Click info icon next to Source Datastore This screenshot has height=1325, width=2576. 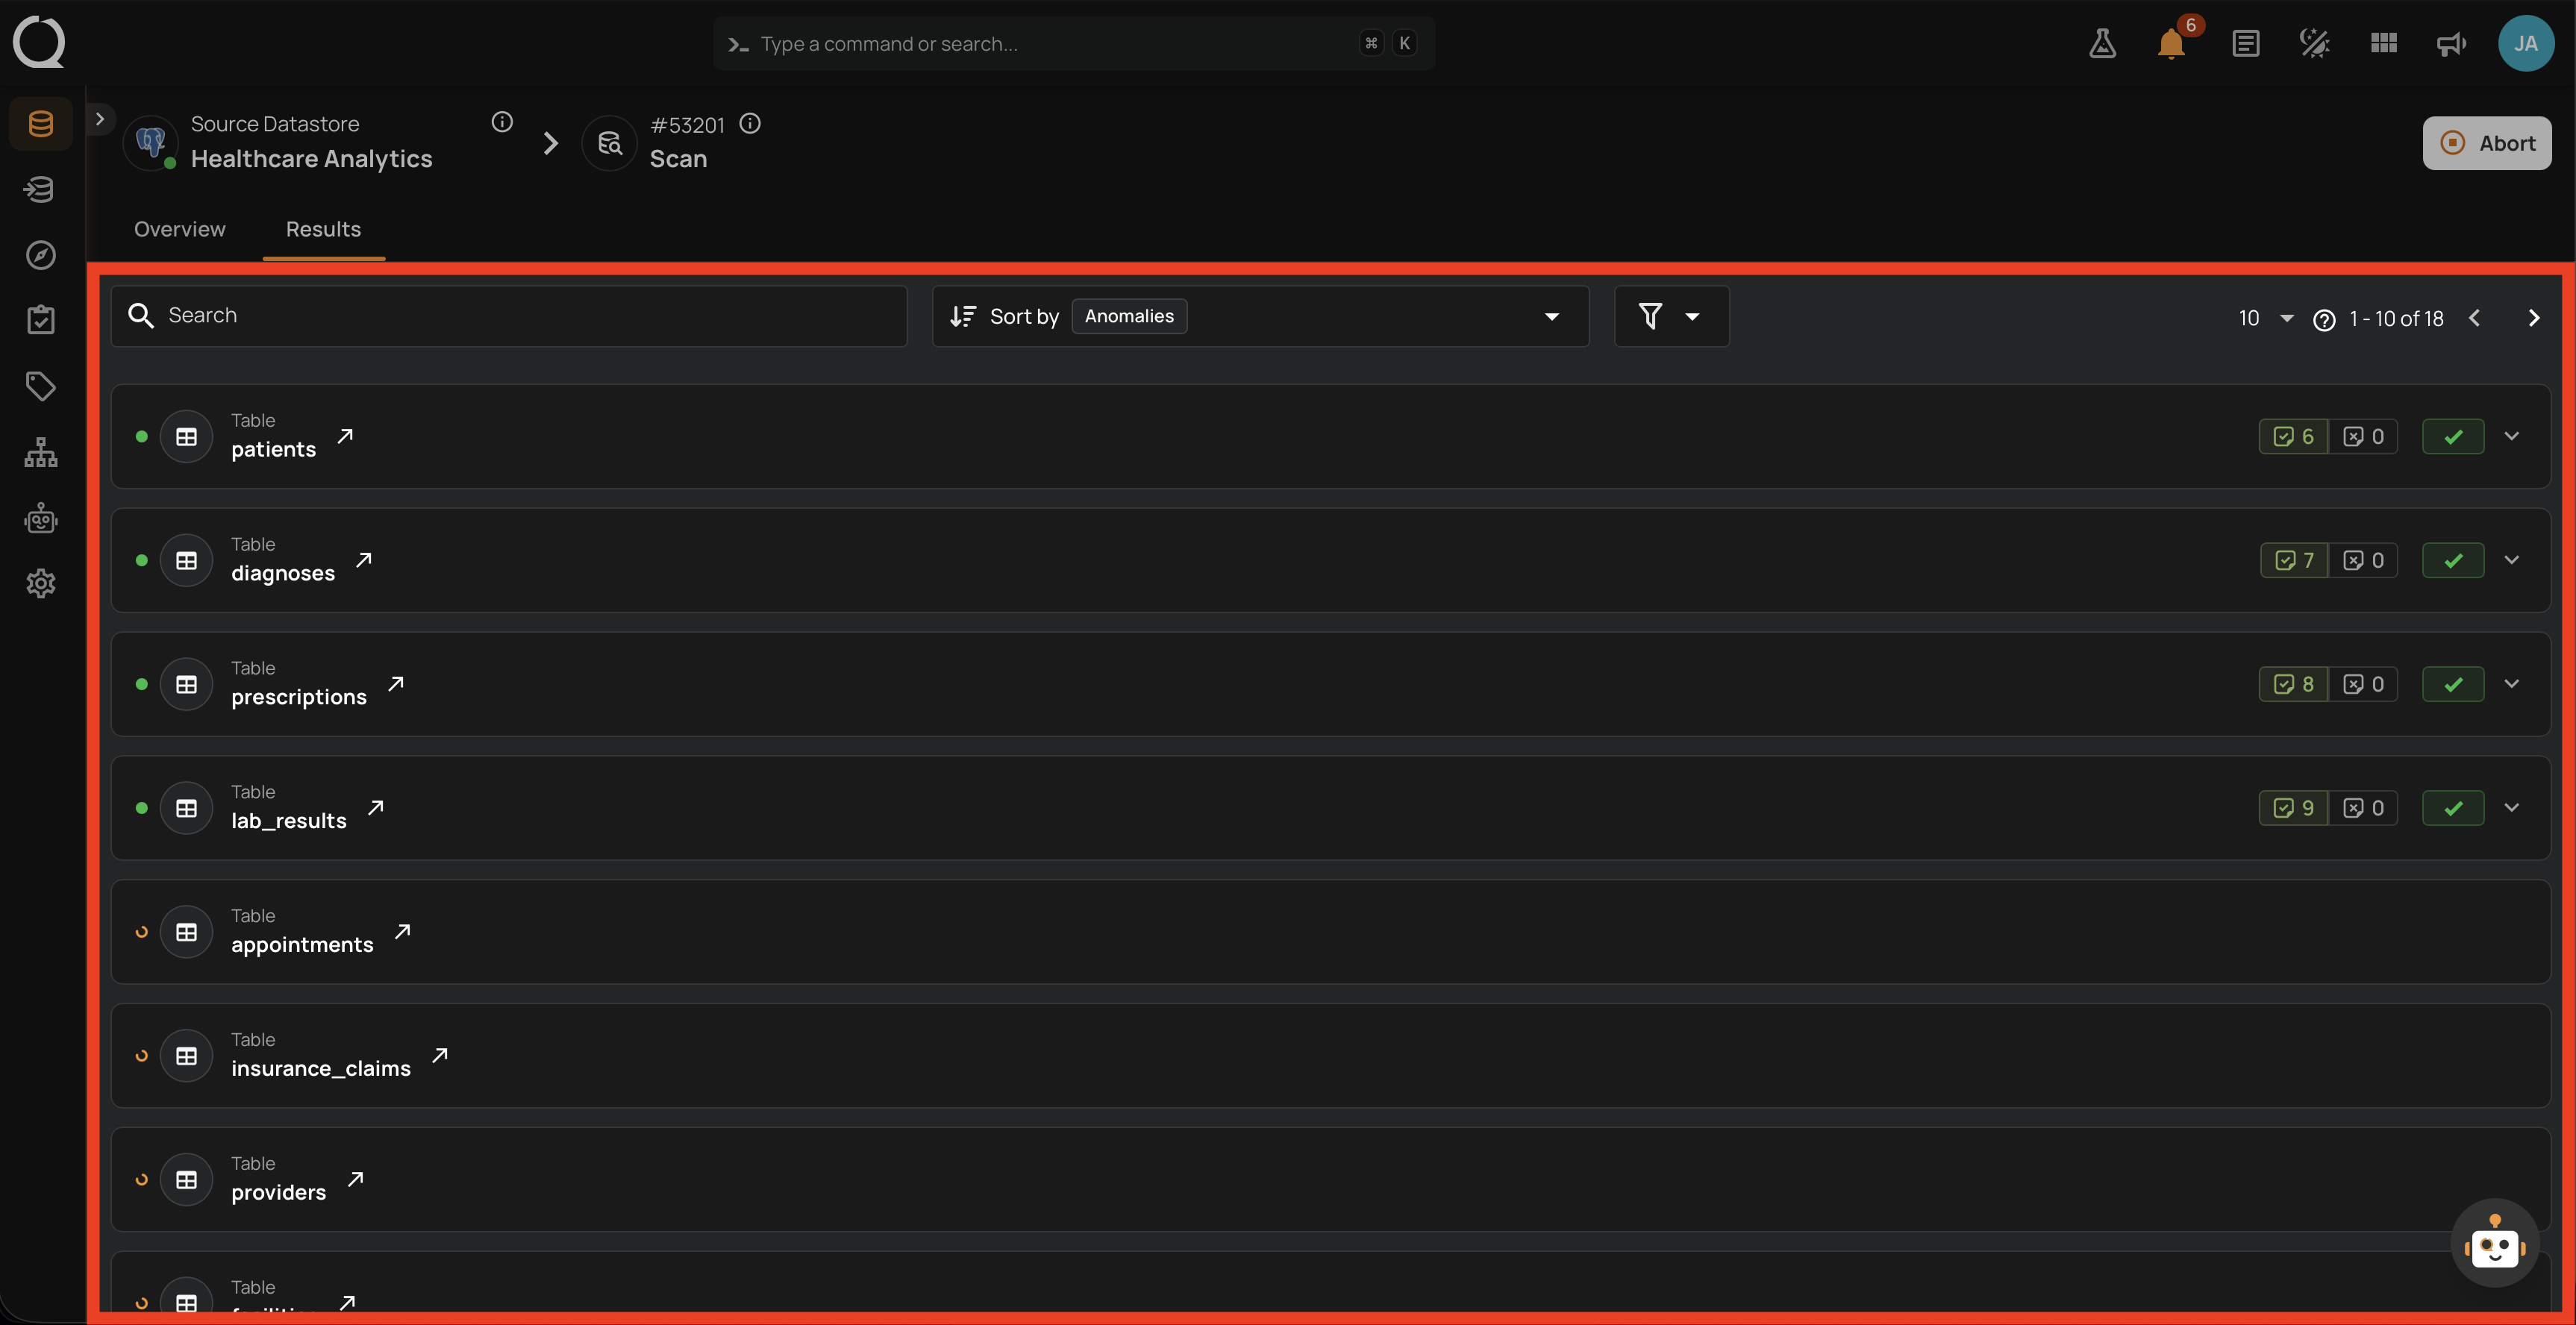(x=502, y=122)
